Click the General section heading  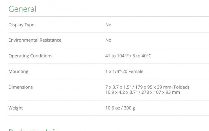(22, 9)
